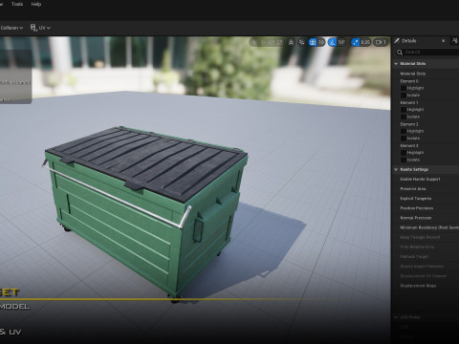Open the Help menu
This screenshot has width=459, height=344.
tap(36, 4)
